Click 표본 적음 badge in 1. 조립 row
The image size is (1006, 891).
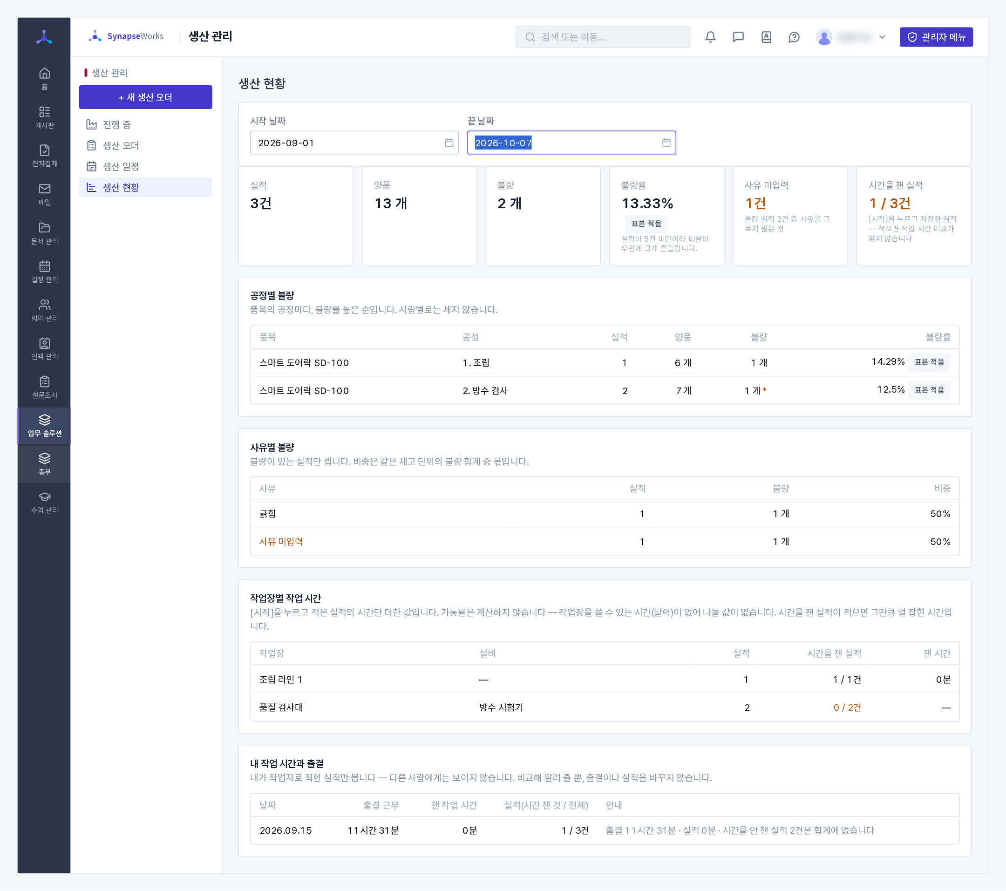929,362
